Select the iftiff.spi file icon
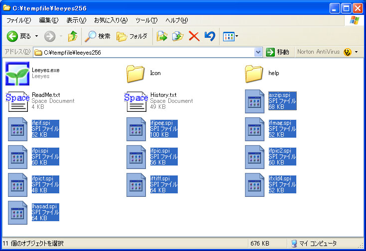The image size is (366, 251). 136,185
